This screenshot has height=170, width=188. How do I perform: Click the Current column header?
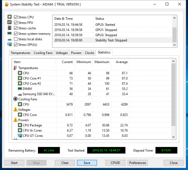[65, 62]
